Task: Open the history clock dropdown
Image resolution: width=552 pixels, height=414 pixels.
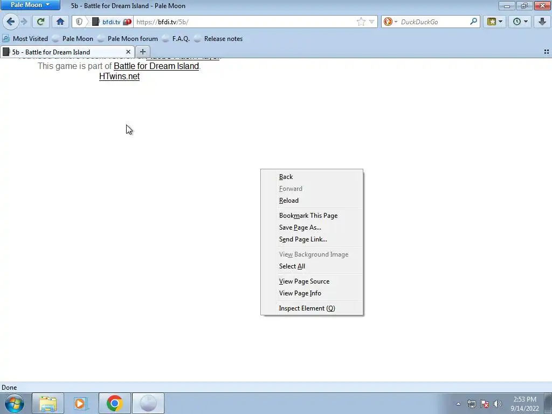Action: tap(520, 22)
